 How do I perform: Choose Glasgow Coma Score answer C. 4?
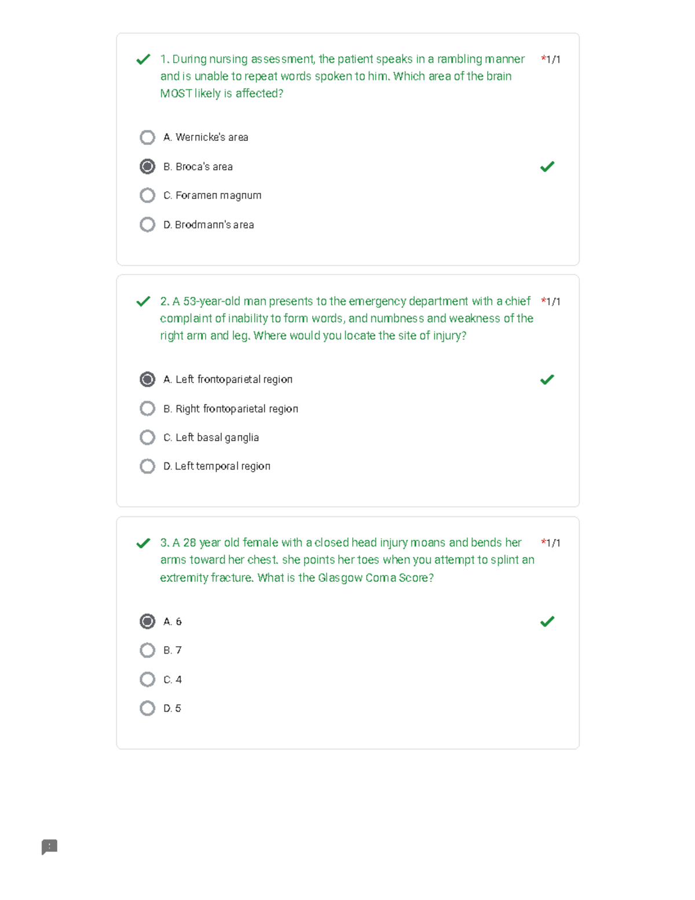tap(148, 679)
